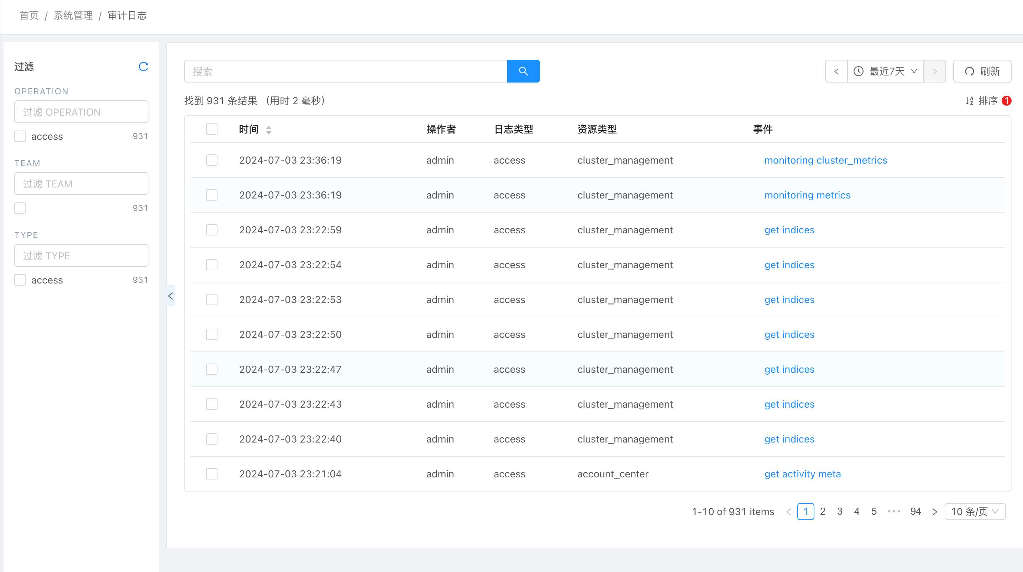Open 系统管理 in the breadcrumb
This screenshot has width=1023, height=572.
click(x=73, y=16)
